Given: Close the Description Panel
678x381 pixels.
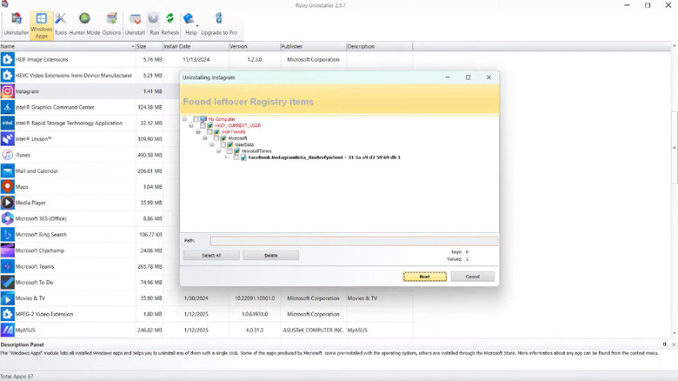Looking at the screenshot, I should click(x=674, y=344).
